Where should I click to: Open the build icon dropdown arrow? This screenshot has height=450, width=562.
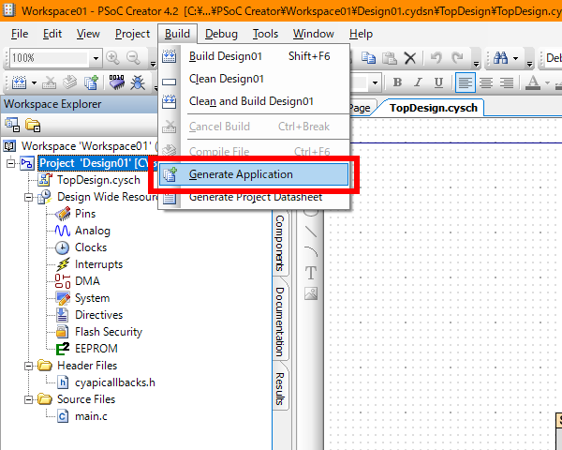34,82
